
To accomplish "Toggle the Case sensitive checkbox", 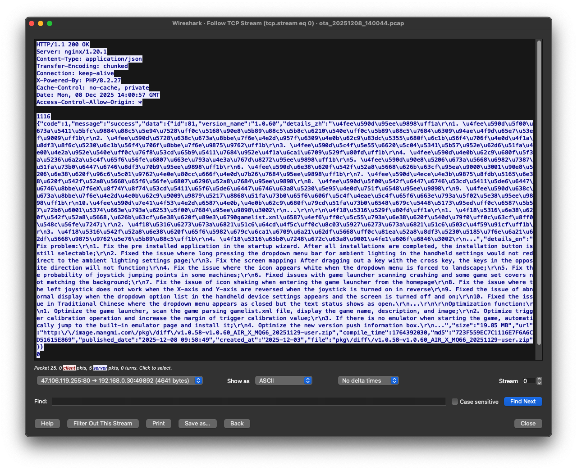I will tap(455, 402).
